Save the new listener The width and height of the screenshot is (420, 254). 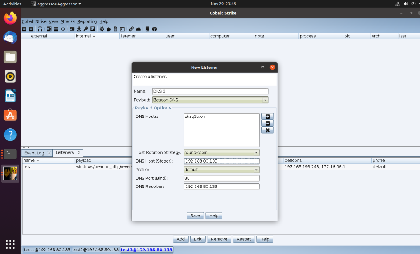[195, 215]
